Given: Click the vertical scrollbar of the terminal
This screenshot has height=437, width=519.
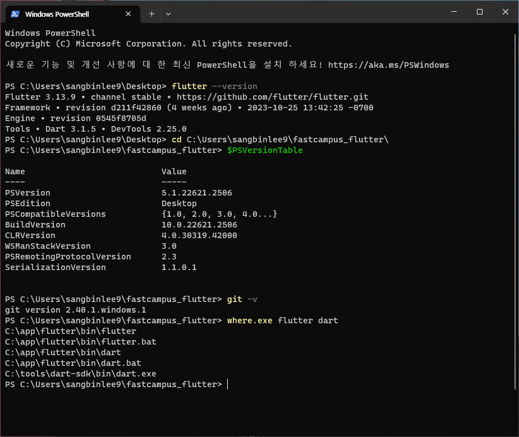Looking at the screenshot, I should [x=516, y=212].
